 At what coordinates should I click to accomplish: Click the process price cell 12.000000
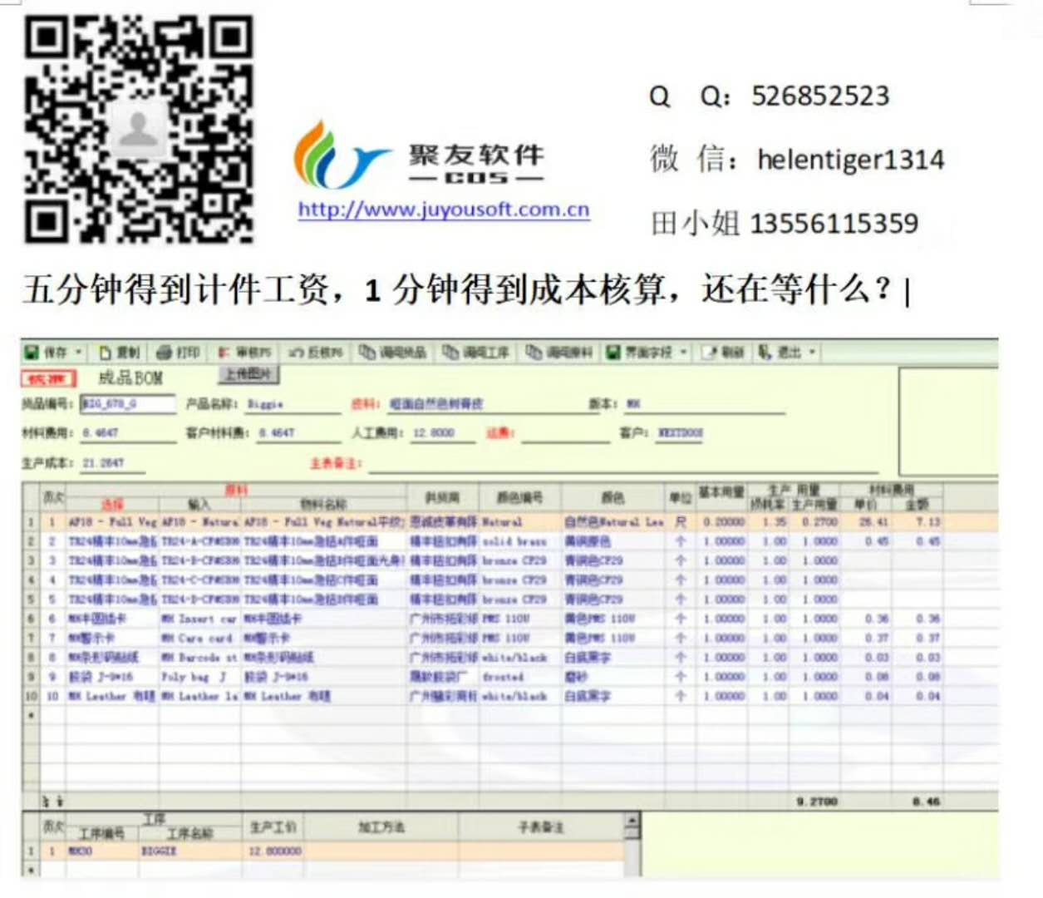274,851
